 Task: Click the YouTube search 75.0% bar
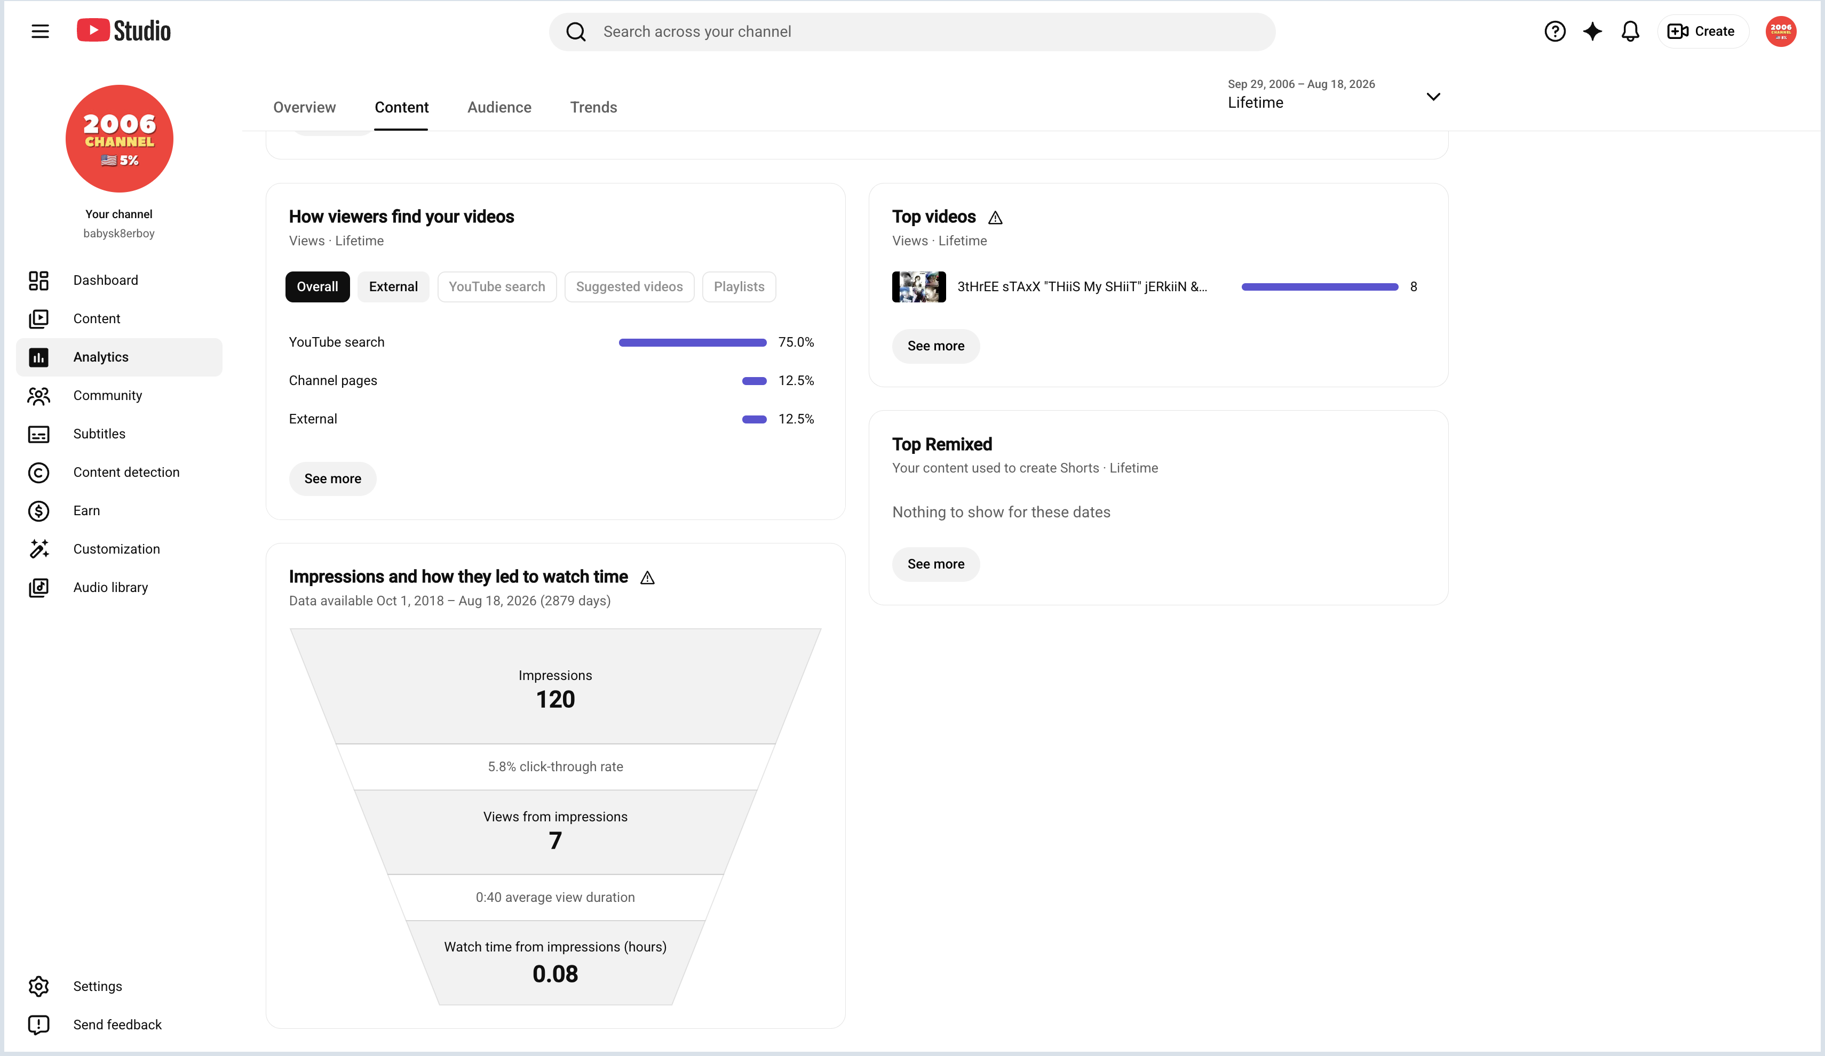(692, 342)
